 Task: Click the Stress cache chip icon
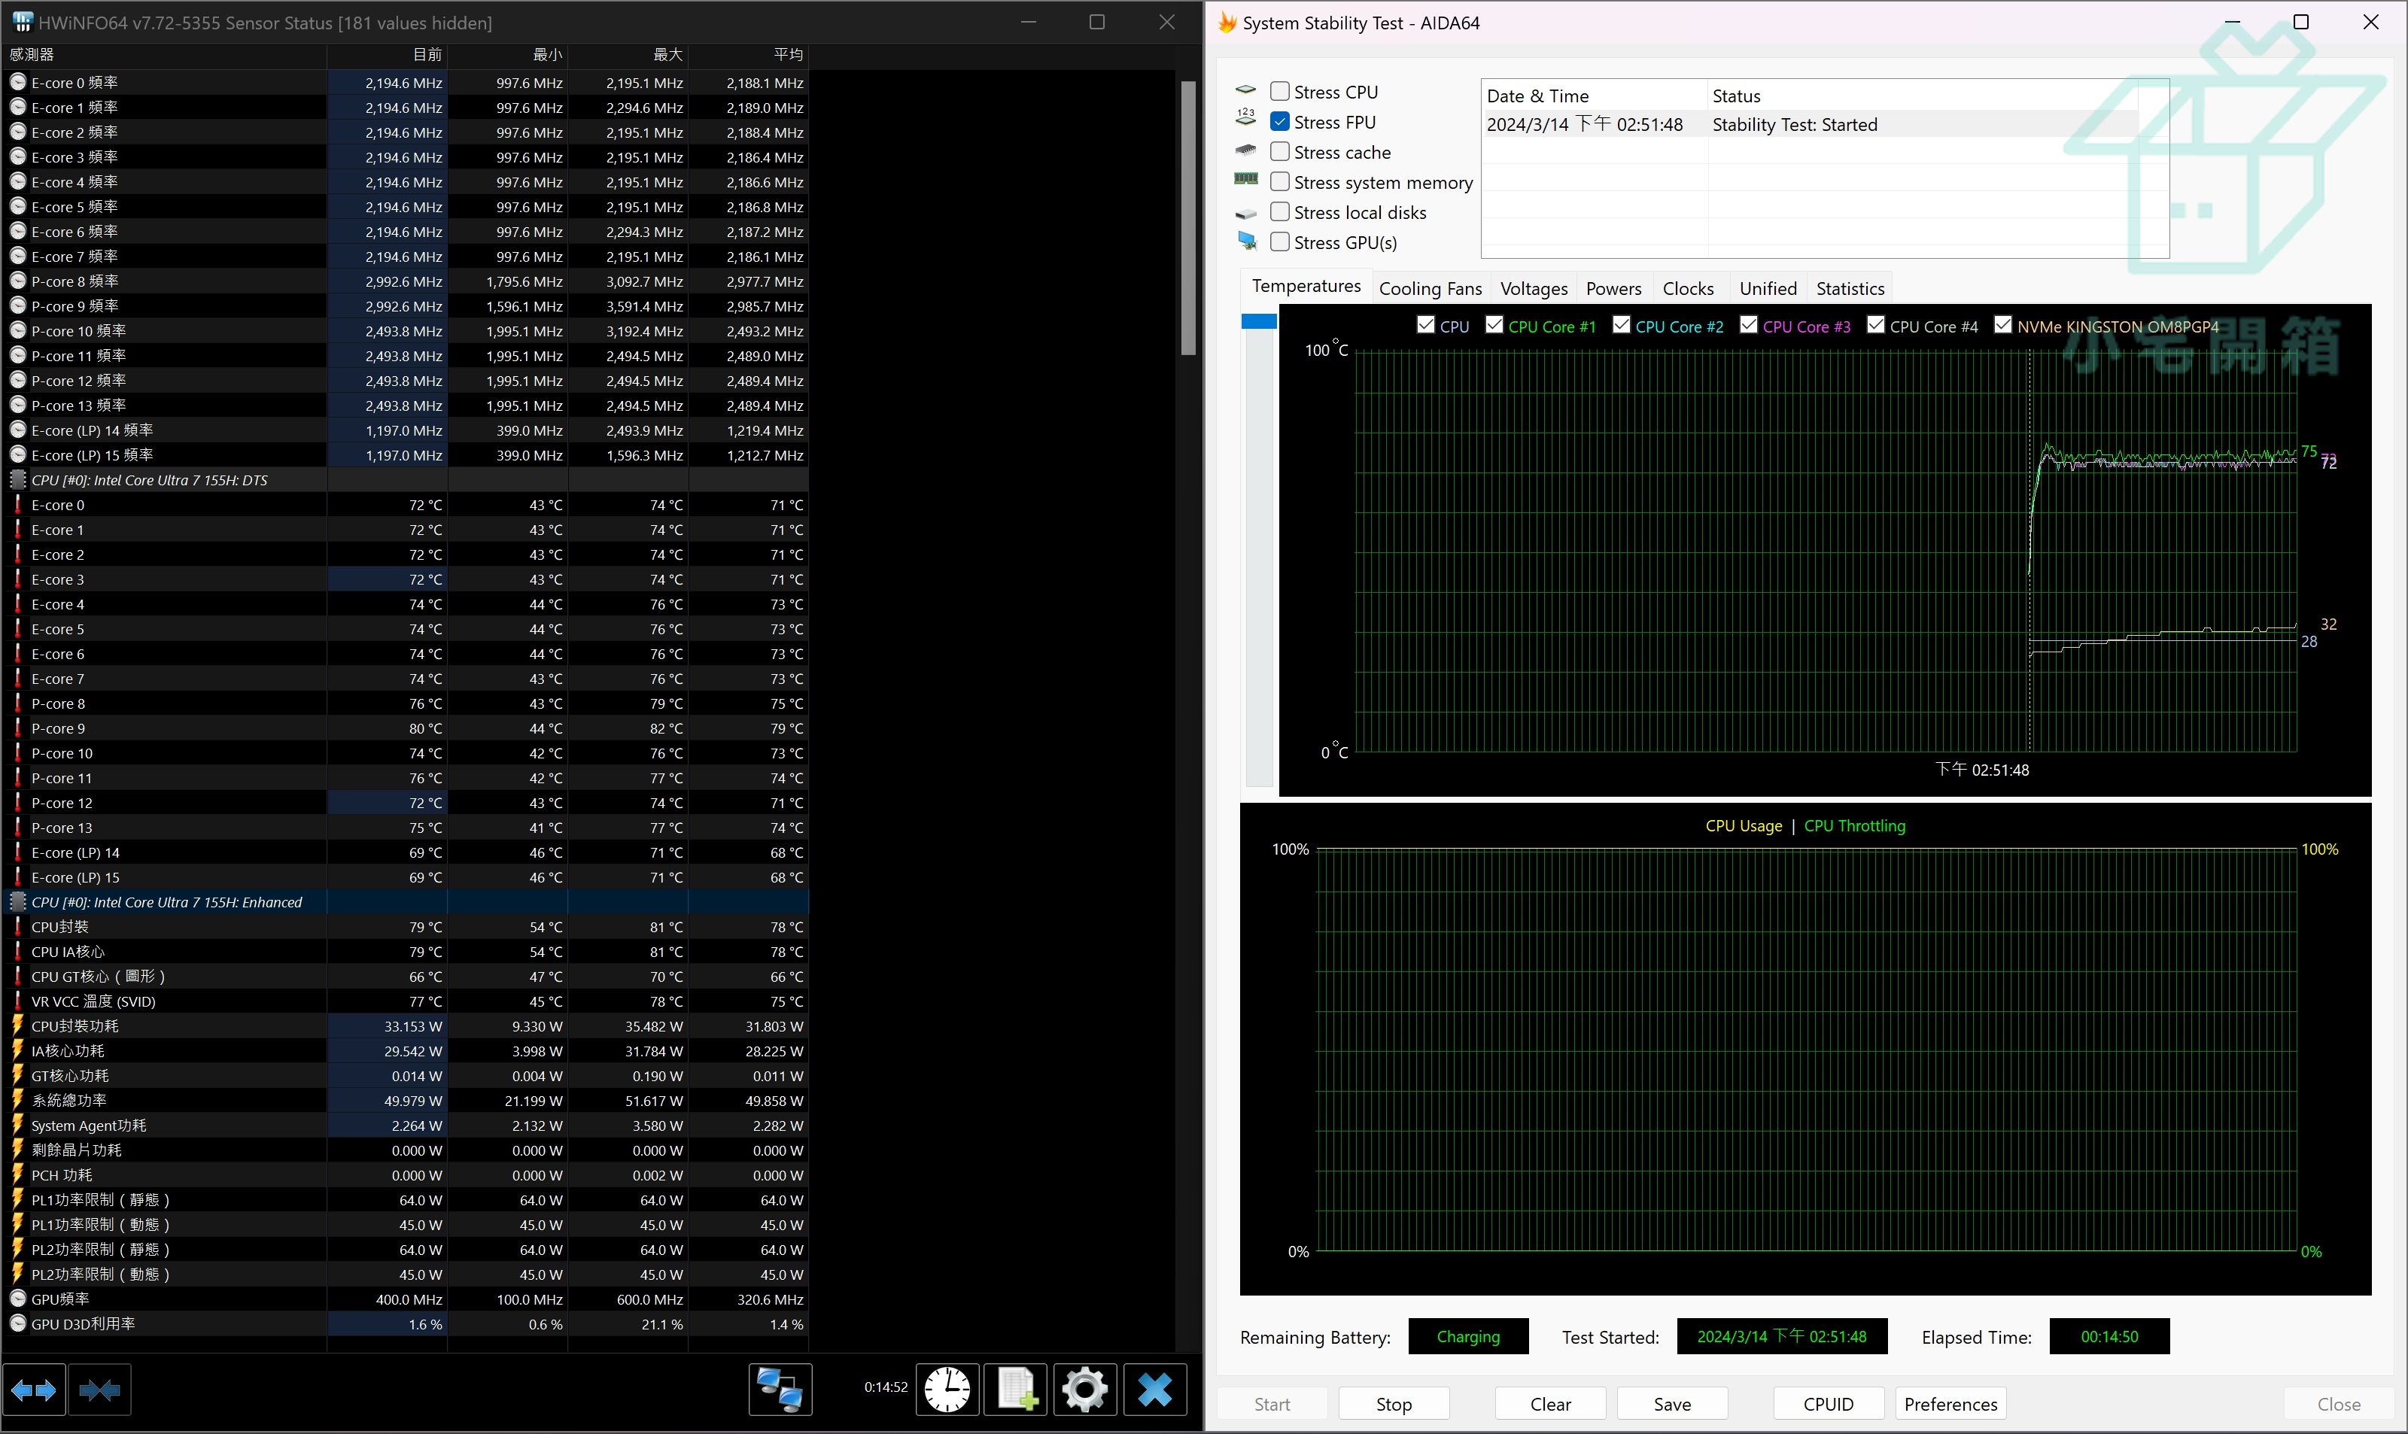tap(1245, 150)
